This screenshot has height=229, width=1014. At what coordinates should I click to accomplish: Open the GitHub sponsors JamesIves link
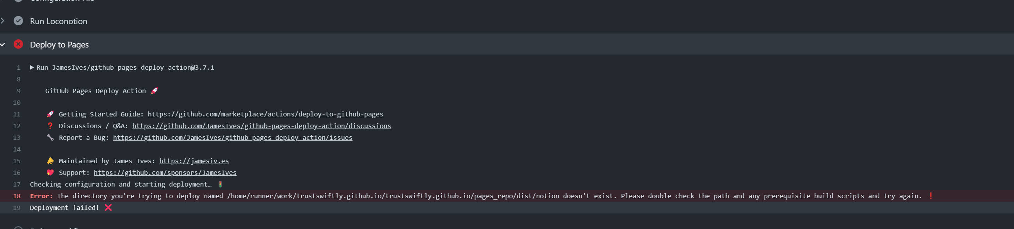pyautogui.click(x=165, y=172)
